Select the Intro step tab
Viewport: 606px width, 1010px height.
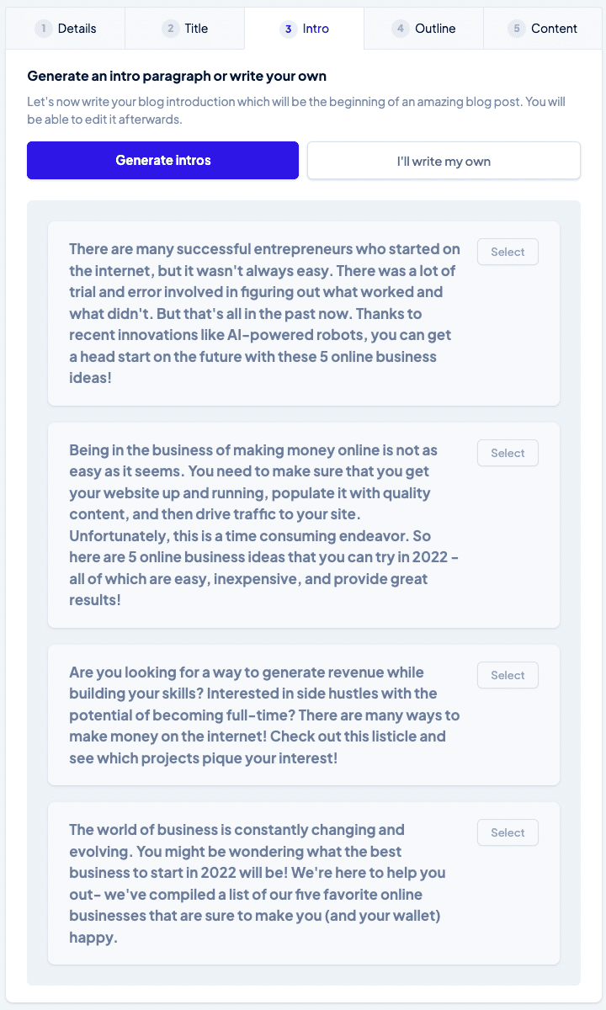[x=305, y=29]
